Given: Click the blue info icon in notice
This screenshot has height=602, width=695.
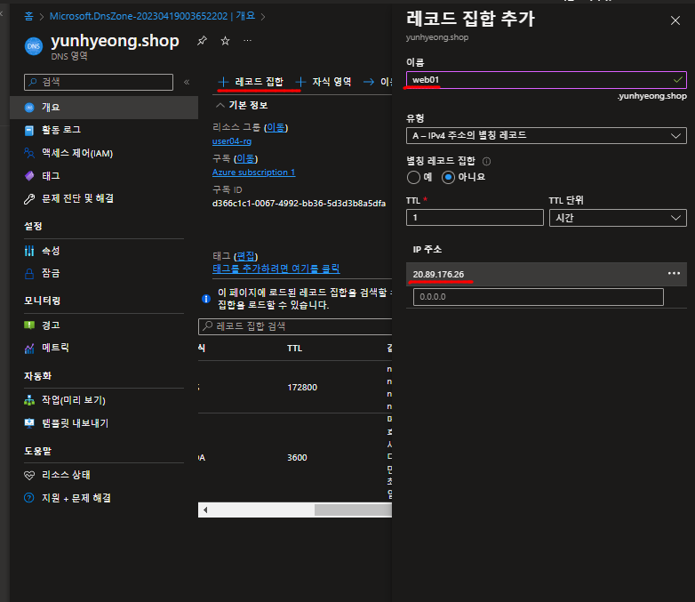Looking at the screenshot, I should 206,299.
